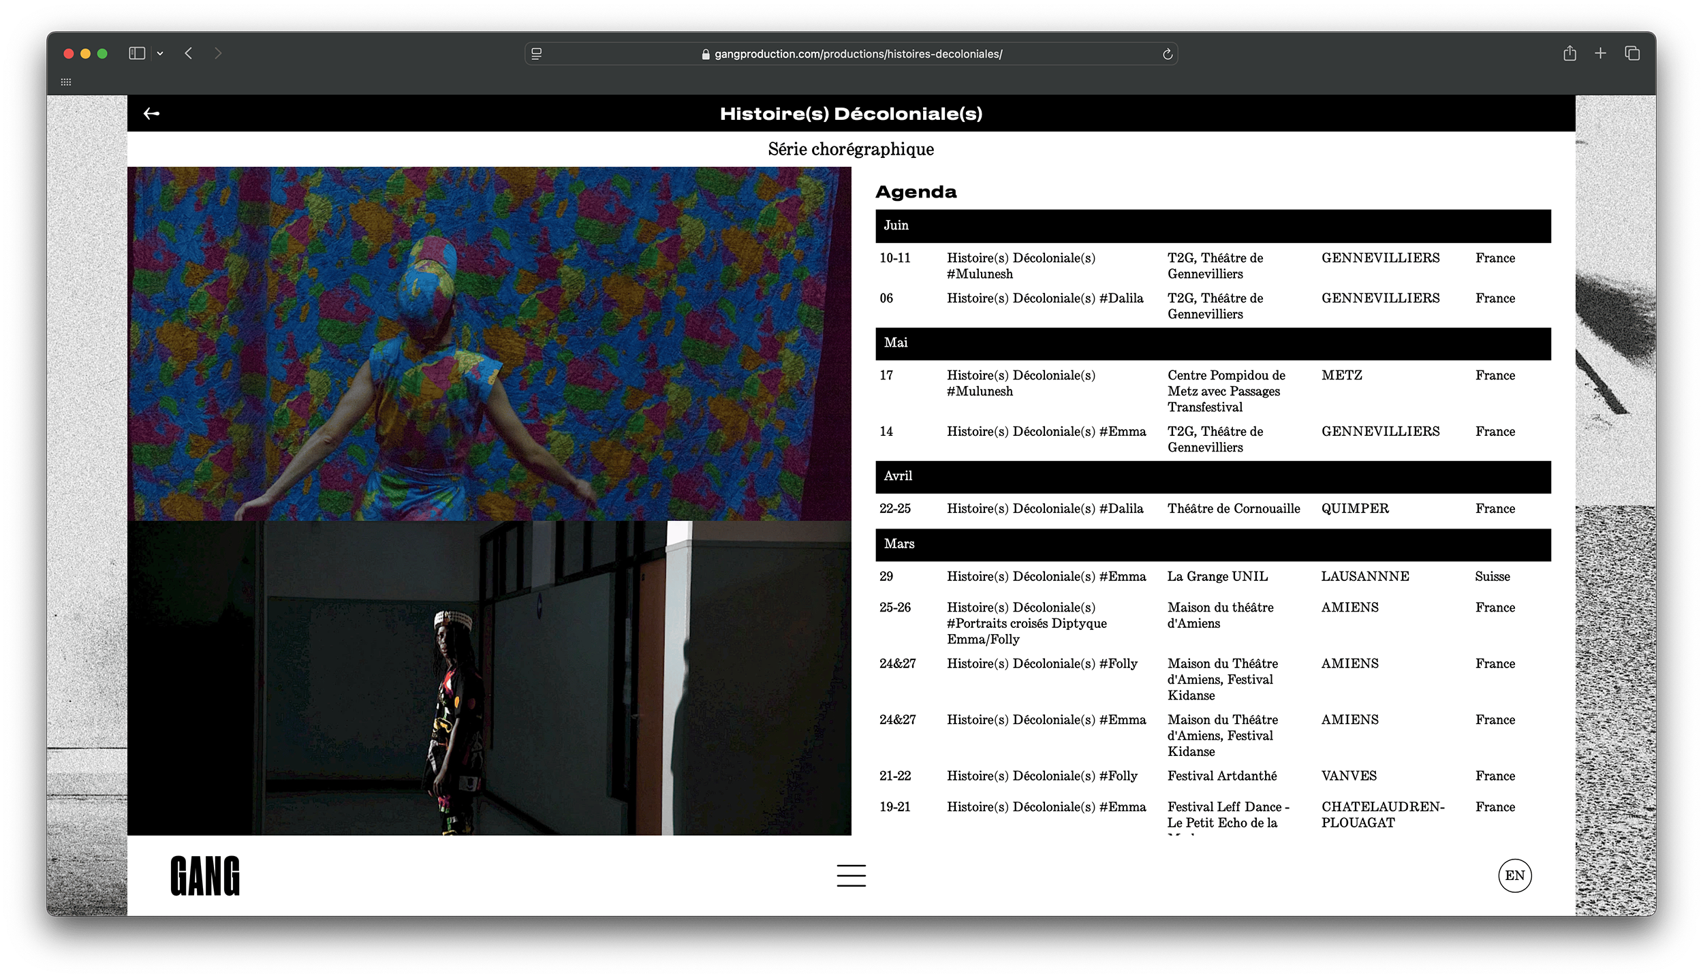The width and height of the screenshot is (1703, 978).
Task: Click the reader/page settings icon in address bar
Action: click(537, 54)
